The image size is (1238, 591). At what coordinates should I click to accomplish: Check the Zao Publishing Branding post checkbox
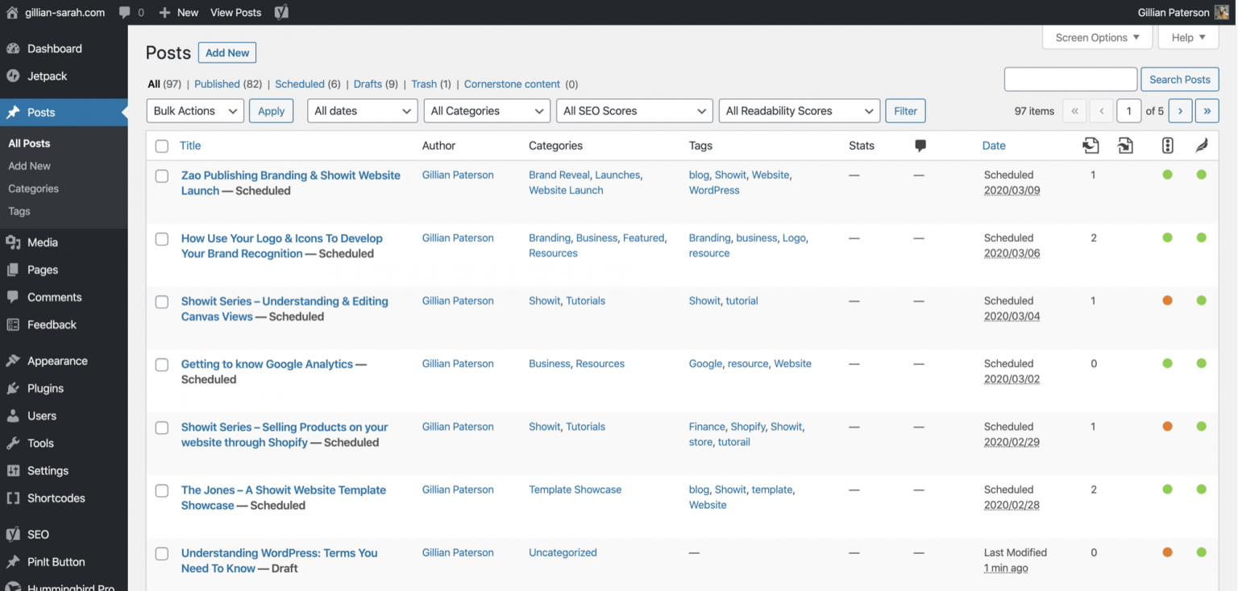click(161, 175)
